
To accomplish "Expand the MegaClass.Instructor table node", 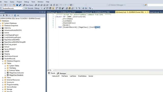I will coord(5,73).
